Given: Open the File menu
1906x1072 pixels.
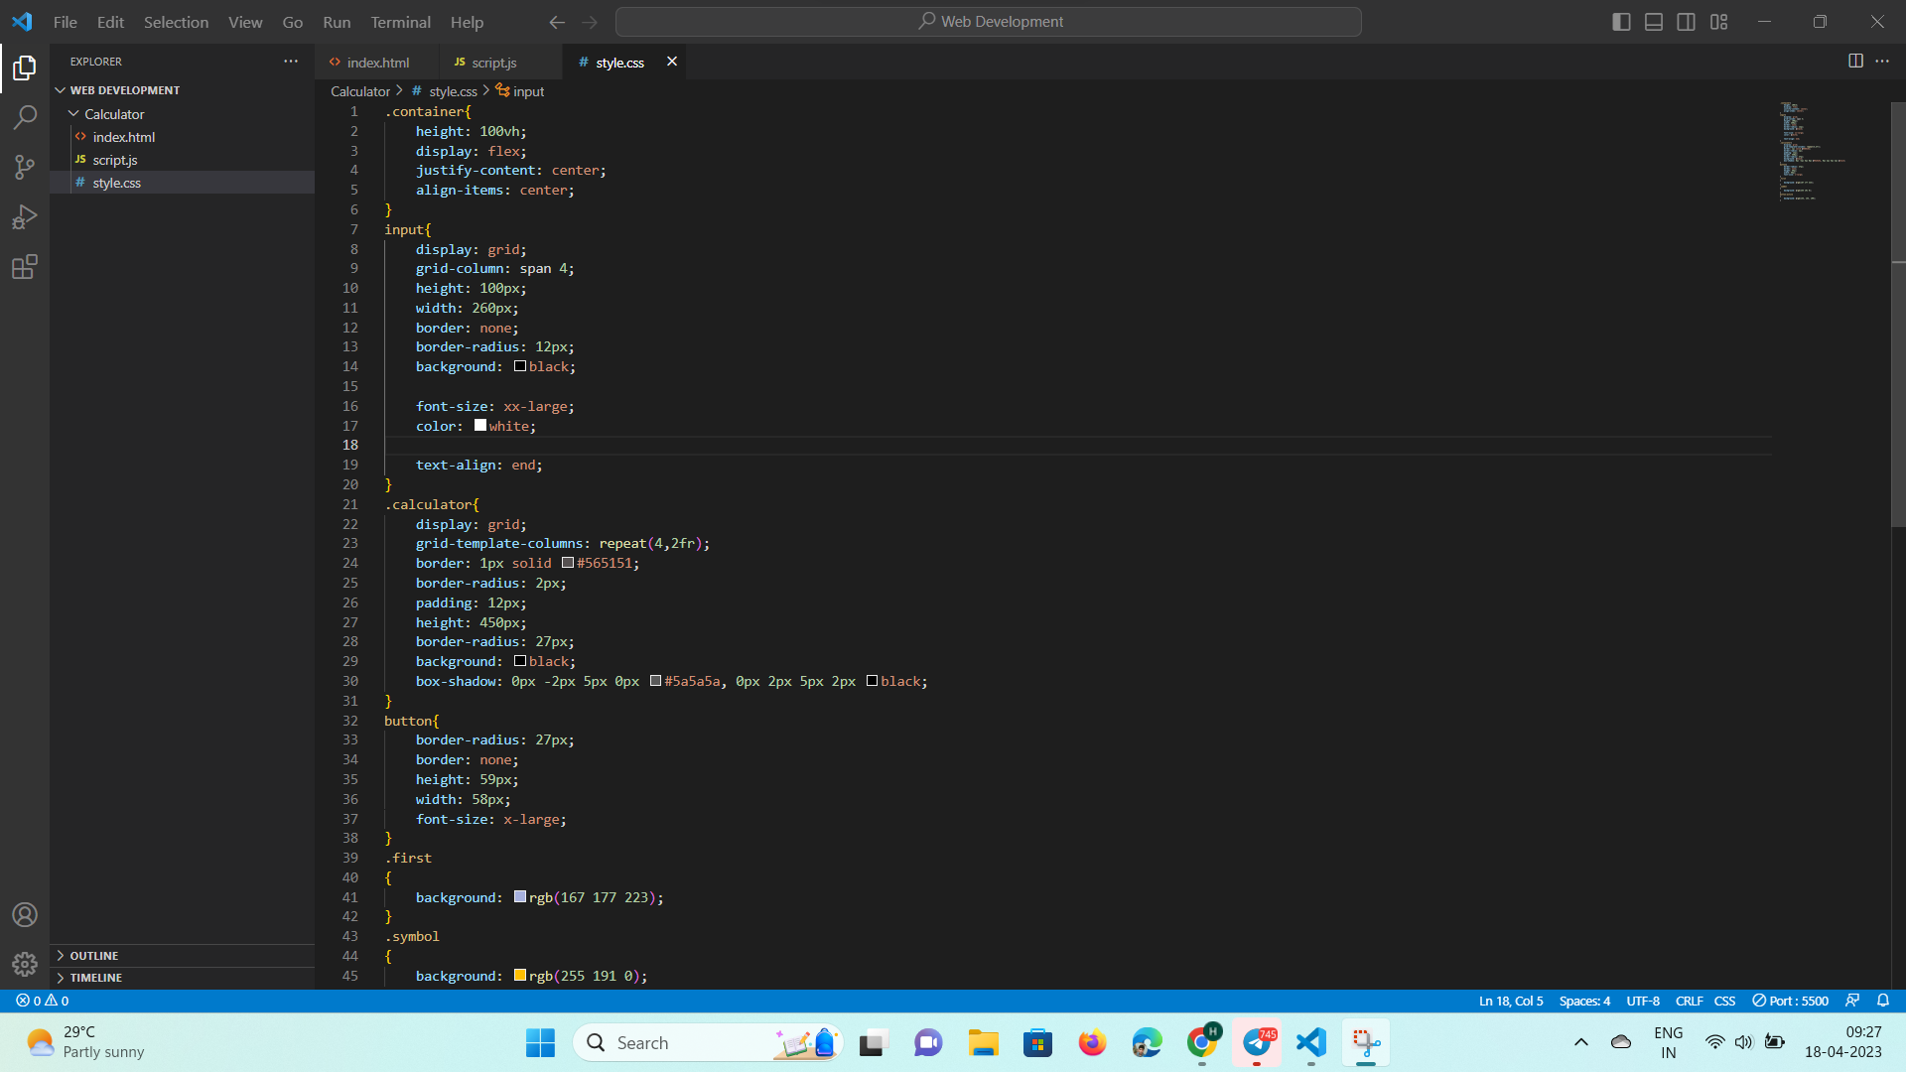Looking at the screenshot, I should pos(65,22).
